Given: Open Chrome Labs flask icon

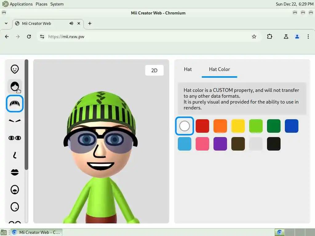Looking at the screenshot, I should 286,37.
